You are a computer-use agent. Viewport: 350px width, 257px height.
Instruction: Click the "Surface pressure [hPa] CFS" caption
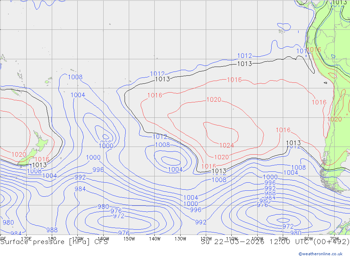54,242
